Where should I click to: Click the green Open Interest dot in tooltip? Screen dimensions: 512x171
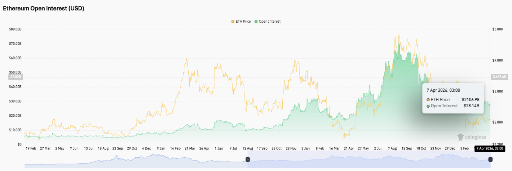point(428,106)
